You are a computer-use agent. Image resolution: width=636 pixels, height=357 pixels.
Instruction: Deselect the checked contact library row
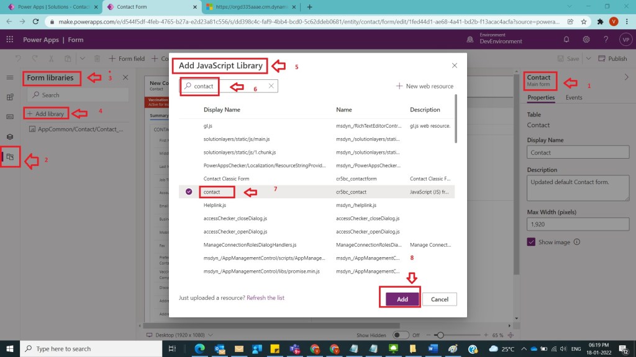189,192
